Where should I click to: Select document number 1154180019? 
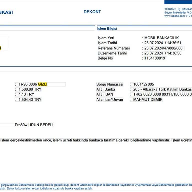[155, 58]
